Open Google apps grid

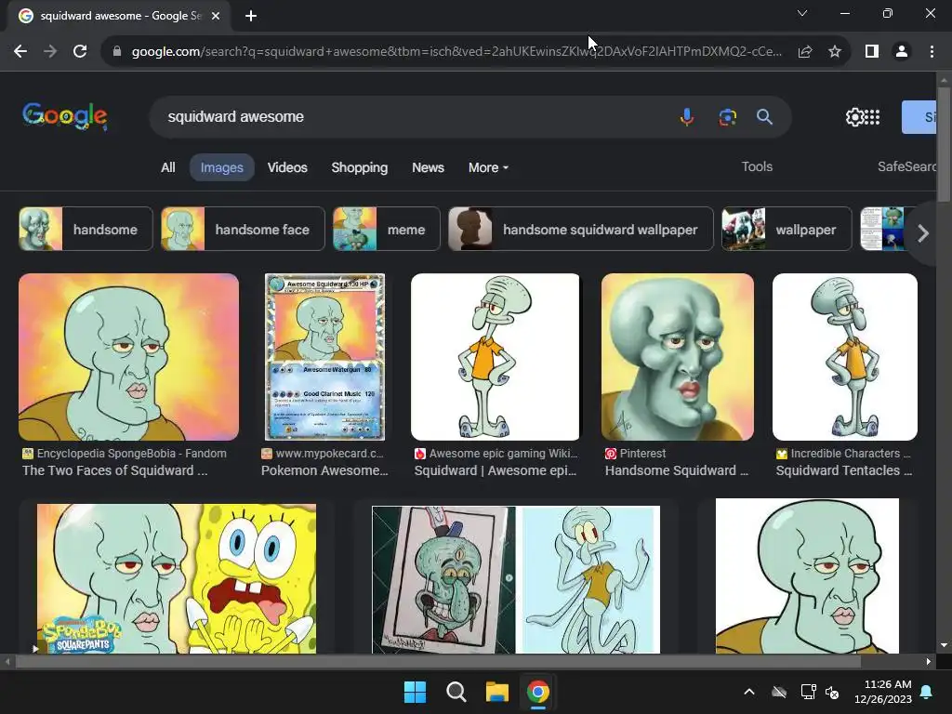(872, 116)
